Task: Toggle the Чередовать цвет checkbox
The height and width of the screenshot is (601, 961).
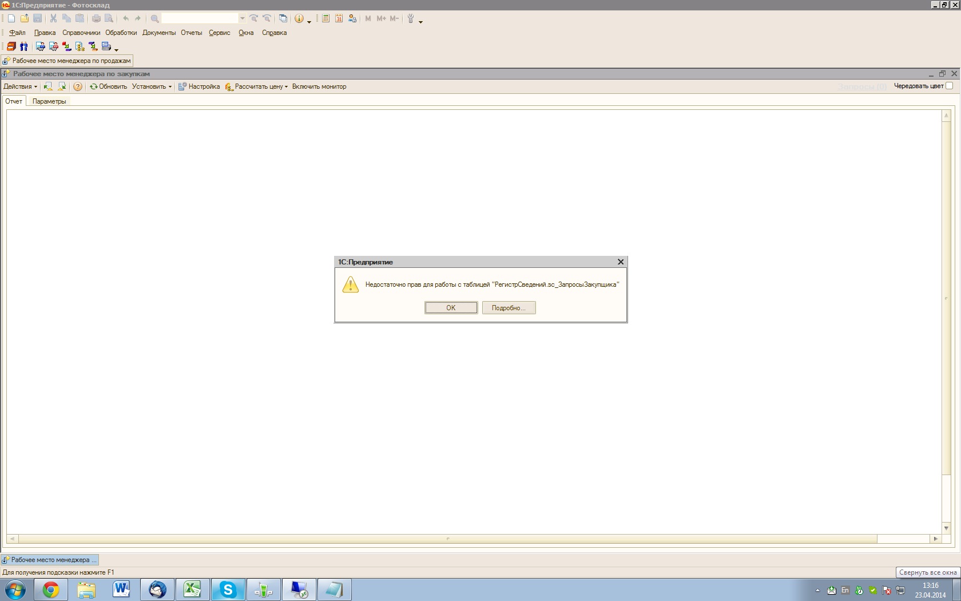Action: pyautogui.click(x=949, y=86)
